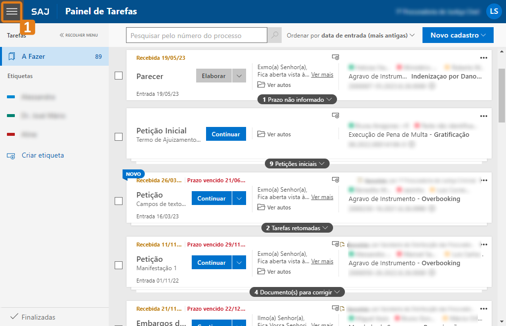Open three-dots menu on Petição Inicial card
Image resolution: width=506 pixels, height=326 pixels.
coord(483,116)
